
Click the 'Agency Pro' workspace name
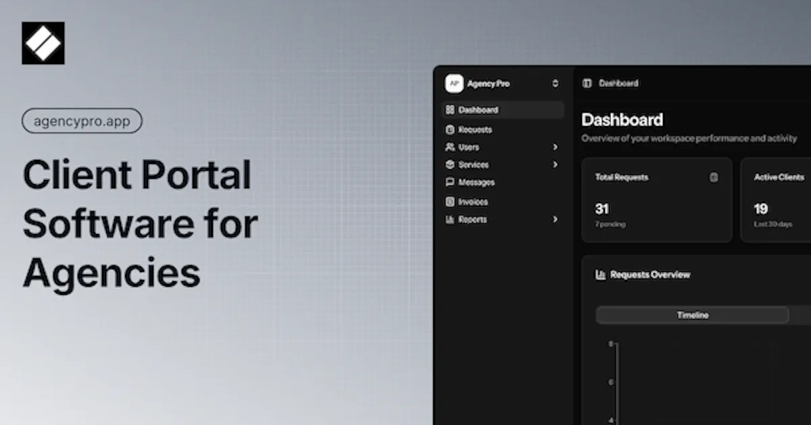point(489,84)
